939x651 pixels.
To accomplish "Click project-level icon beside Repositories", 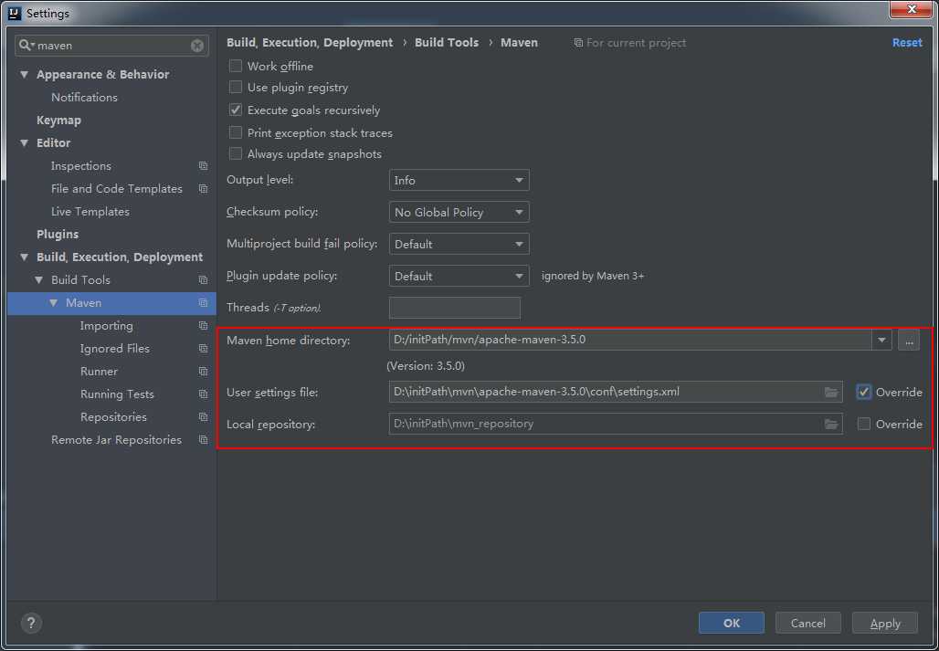I will [x=203, y=417].
